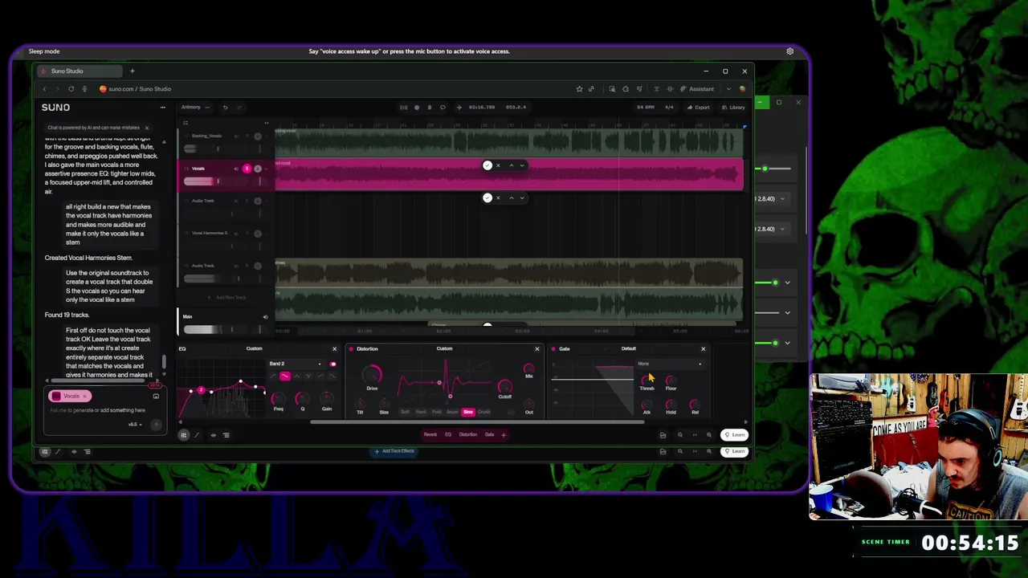1028x578 pixels.
Task: Open the Library panel
Action: point(733,107)
